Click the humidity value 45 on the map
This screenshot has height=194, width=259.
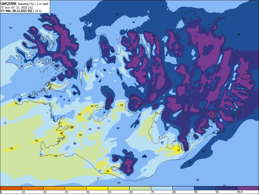pos(92,106)
